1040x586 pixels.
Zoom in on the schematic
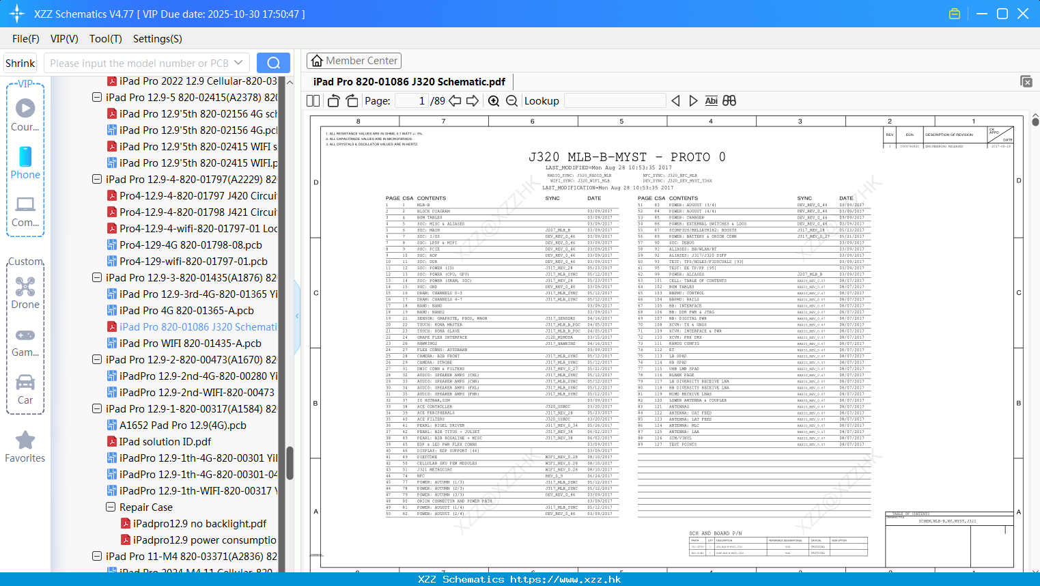coord(494,101)
